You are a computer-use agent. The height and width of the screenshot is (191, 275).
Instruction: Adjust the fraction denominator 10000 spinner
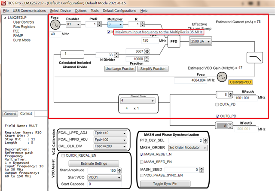tap(147, 59)
